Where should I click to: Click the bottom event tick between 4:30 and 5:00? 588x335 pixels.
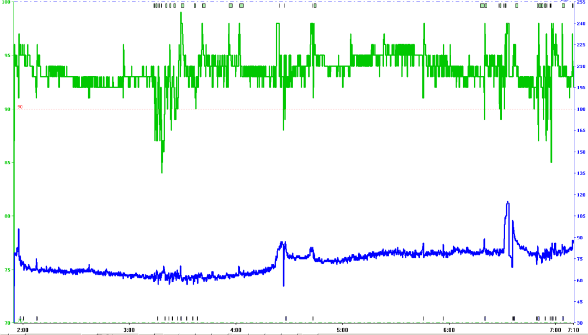pos(313,318)
